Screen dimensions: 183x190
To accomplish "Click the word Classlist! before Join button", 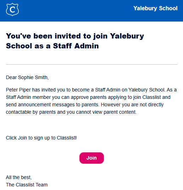I will [x=67, y=138].
